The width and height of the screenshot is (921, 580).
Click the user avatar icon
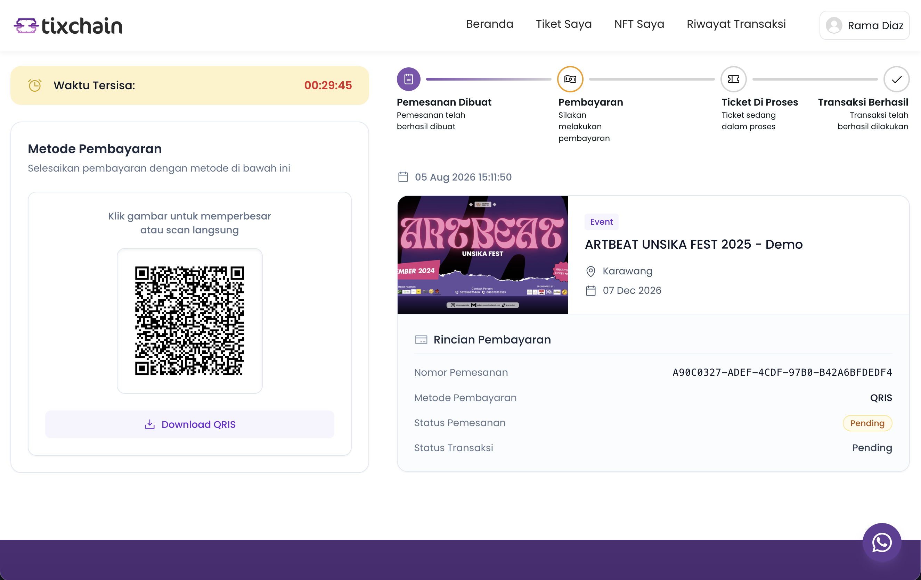coord(834,26)
